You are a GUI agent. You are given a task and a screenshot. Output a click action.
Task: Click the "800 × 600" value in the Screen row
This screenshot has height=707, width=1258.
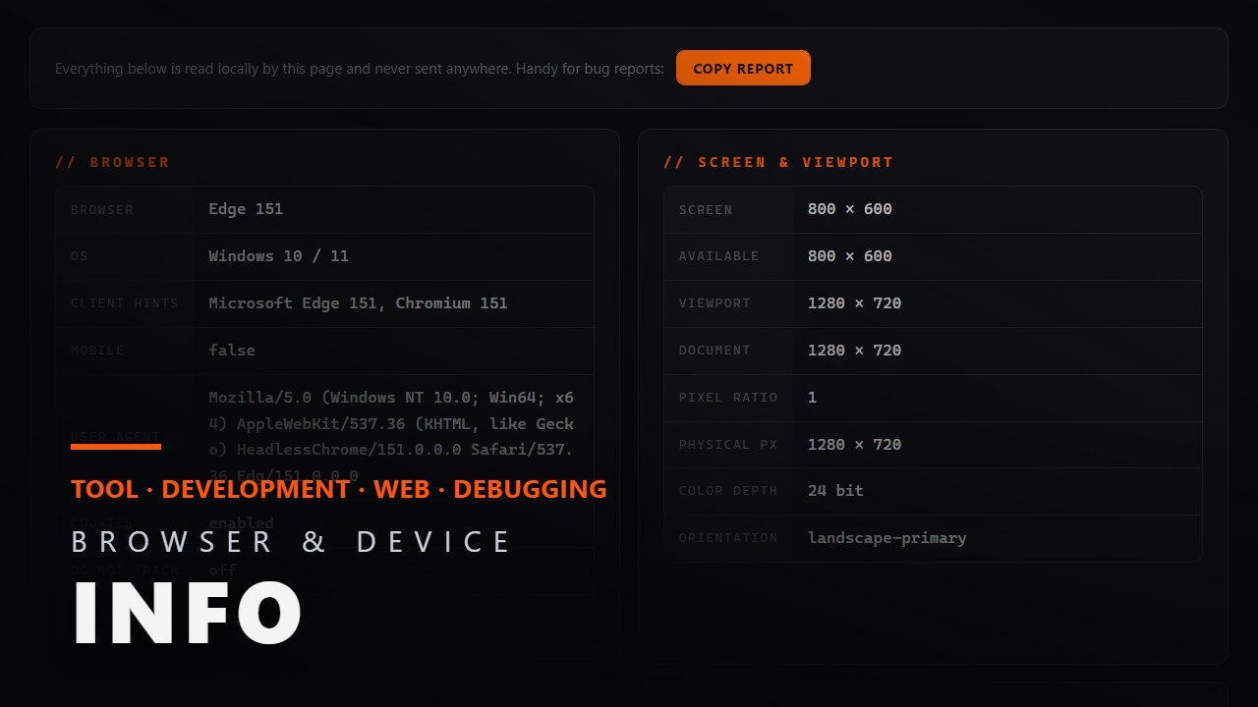850,209
